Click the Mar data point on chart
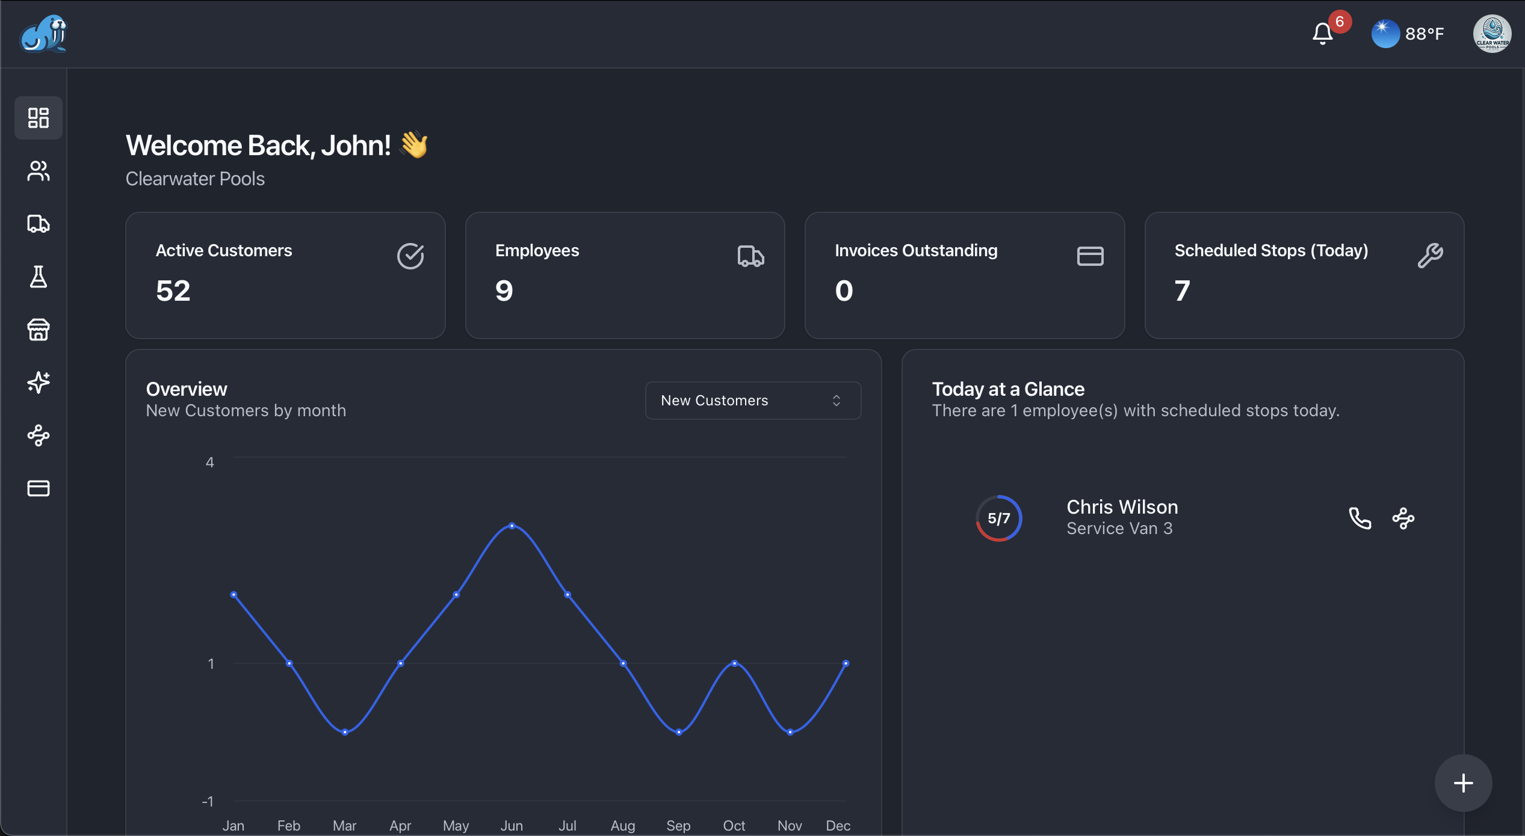 tap(345, 732)
